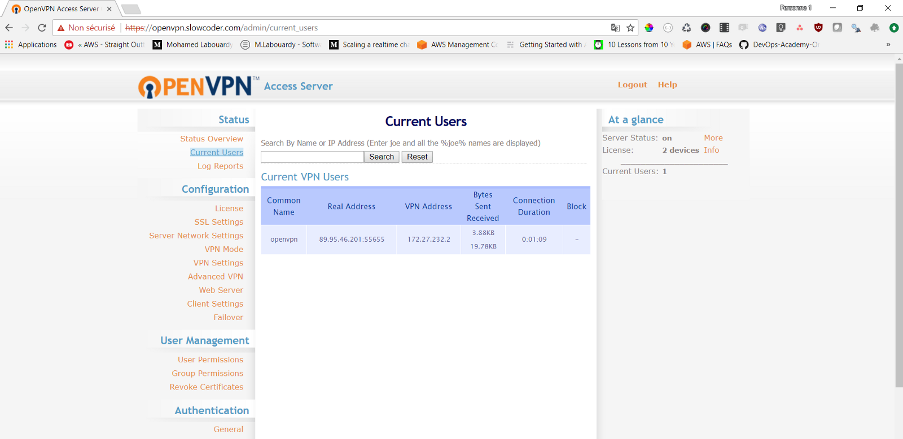Click the grey tree extension icon
The height and width of the screenshot is (439, 903).
(875, 28)
